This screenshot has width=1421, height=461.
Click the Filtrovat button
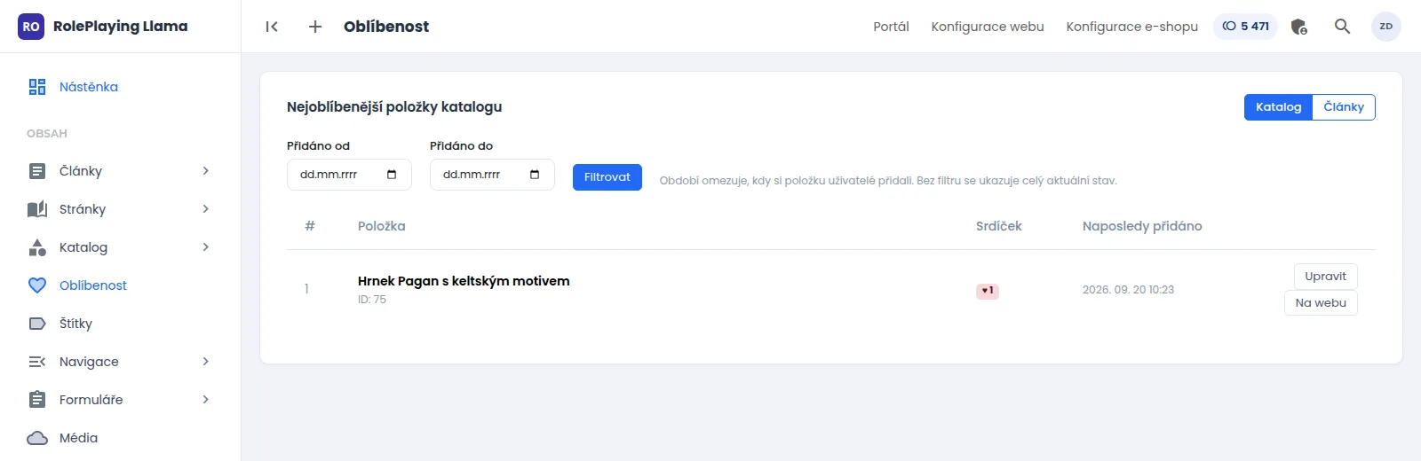(x=607, y=177)
